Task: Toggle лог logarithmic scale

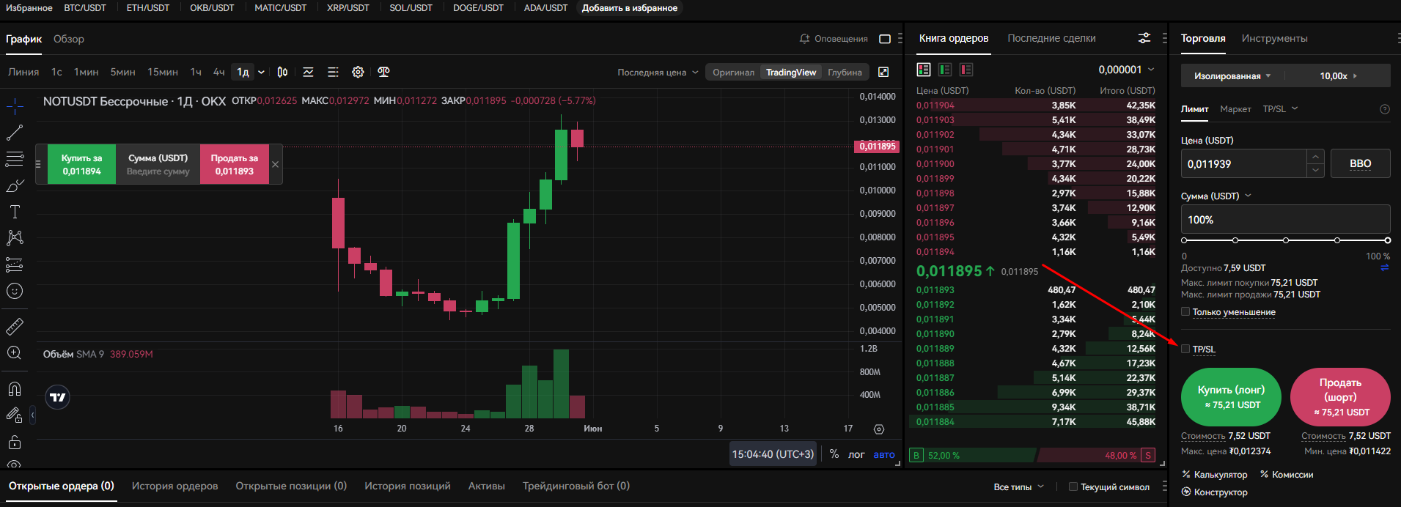Action: pos(856,455)
